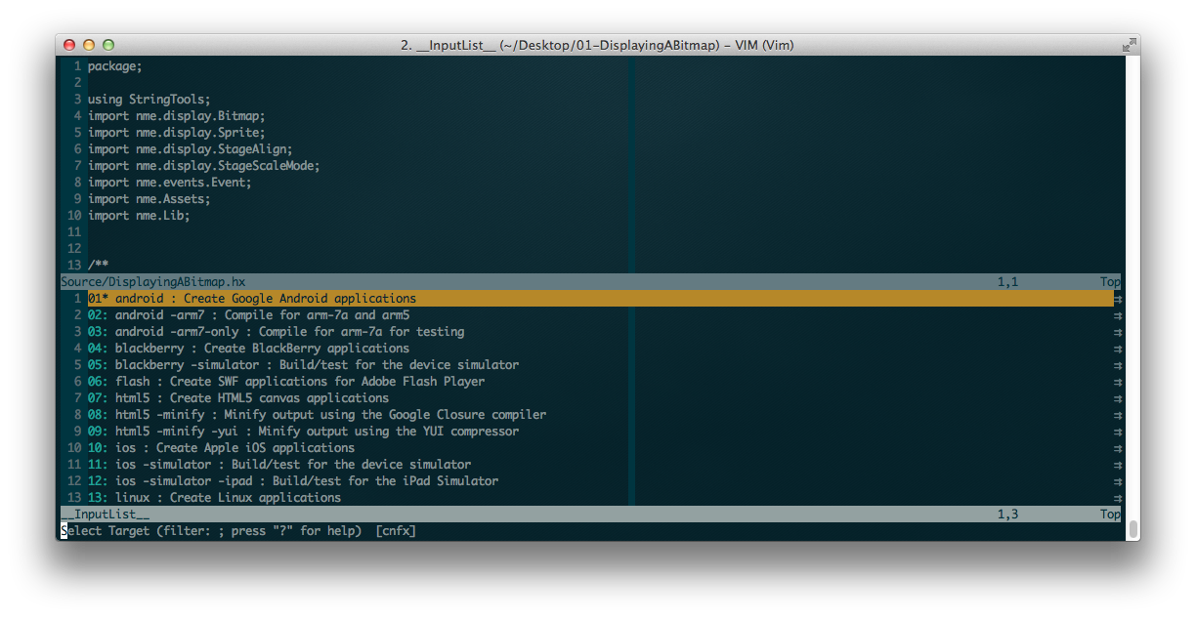Viewport: 1196px width, 618px height.
Task: Click the 'package;' line in source
Action: click(x=115, y=66)
